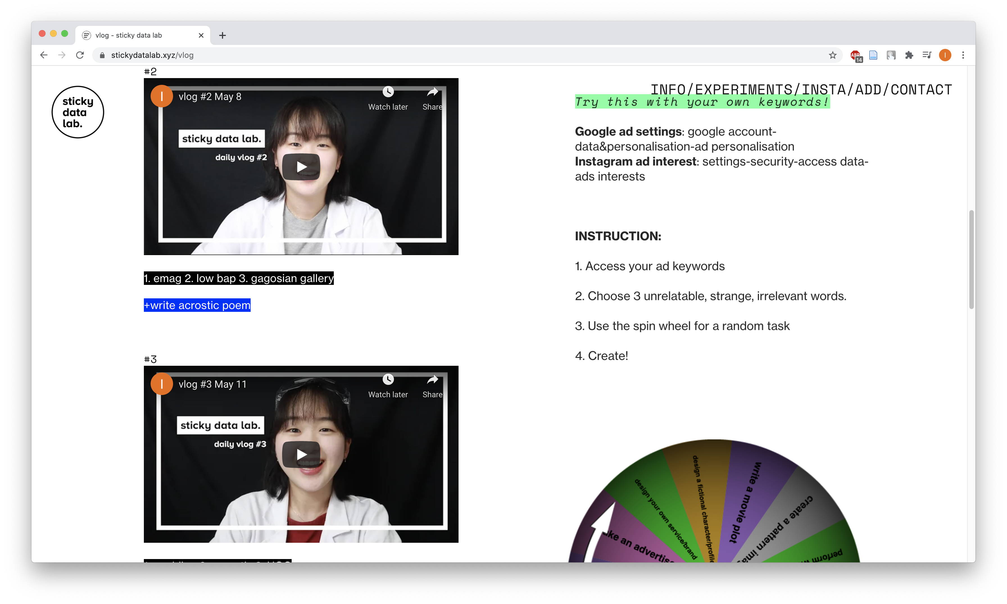The image size is (1007, 604).
Task: Open the AdBlock extension icon
Action: (856, 55)
